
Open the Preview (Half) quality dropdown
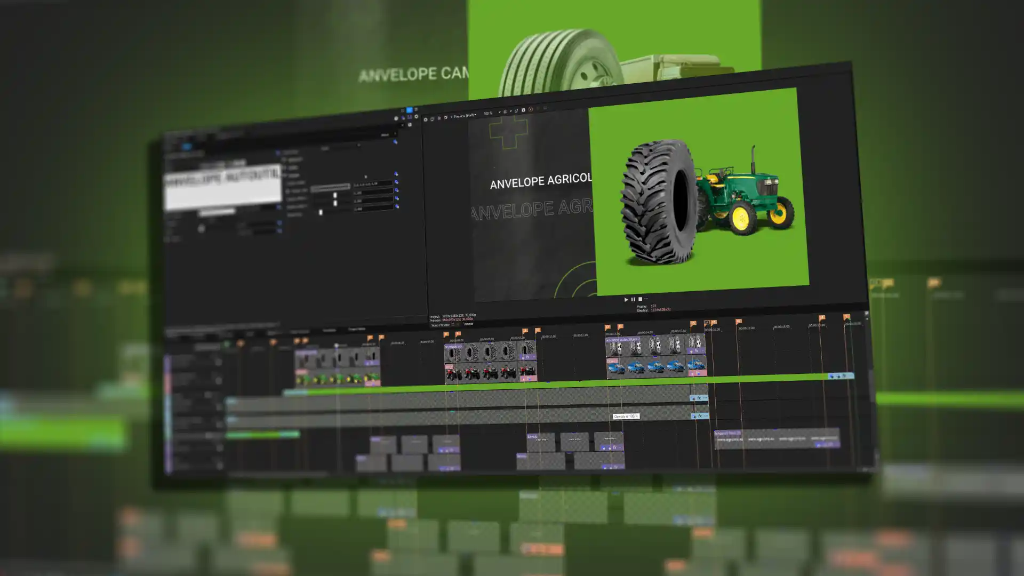[x=465, y=116]
